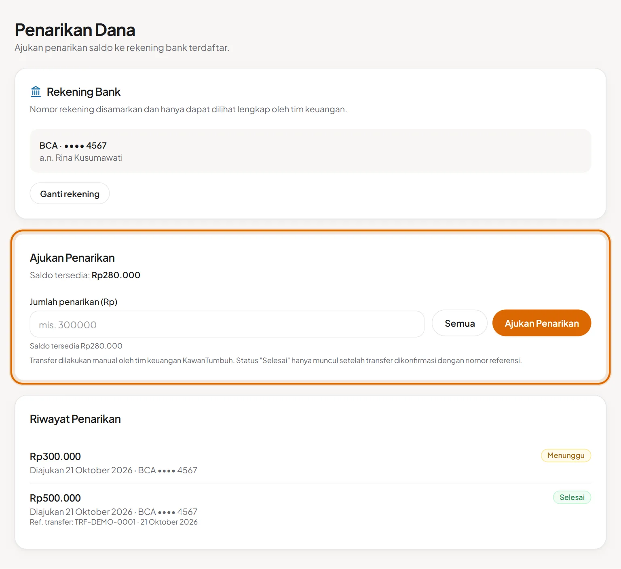This screenshot has width=621, height=569.
Task: Click the Nomor rekening disamarkan description
Action: pyautogui.click(x=188, y=109)
